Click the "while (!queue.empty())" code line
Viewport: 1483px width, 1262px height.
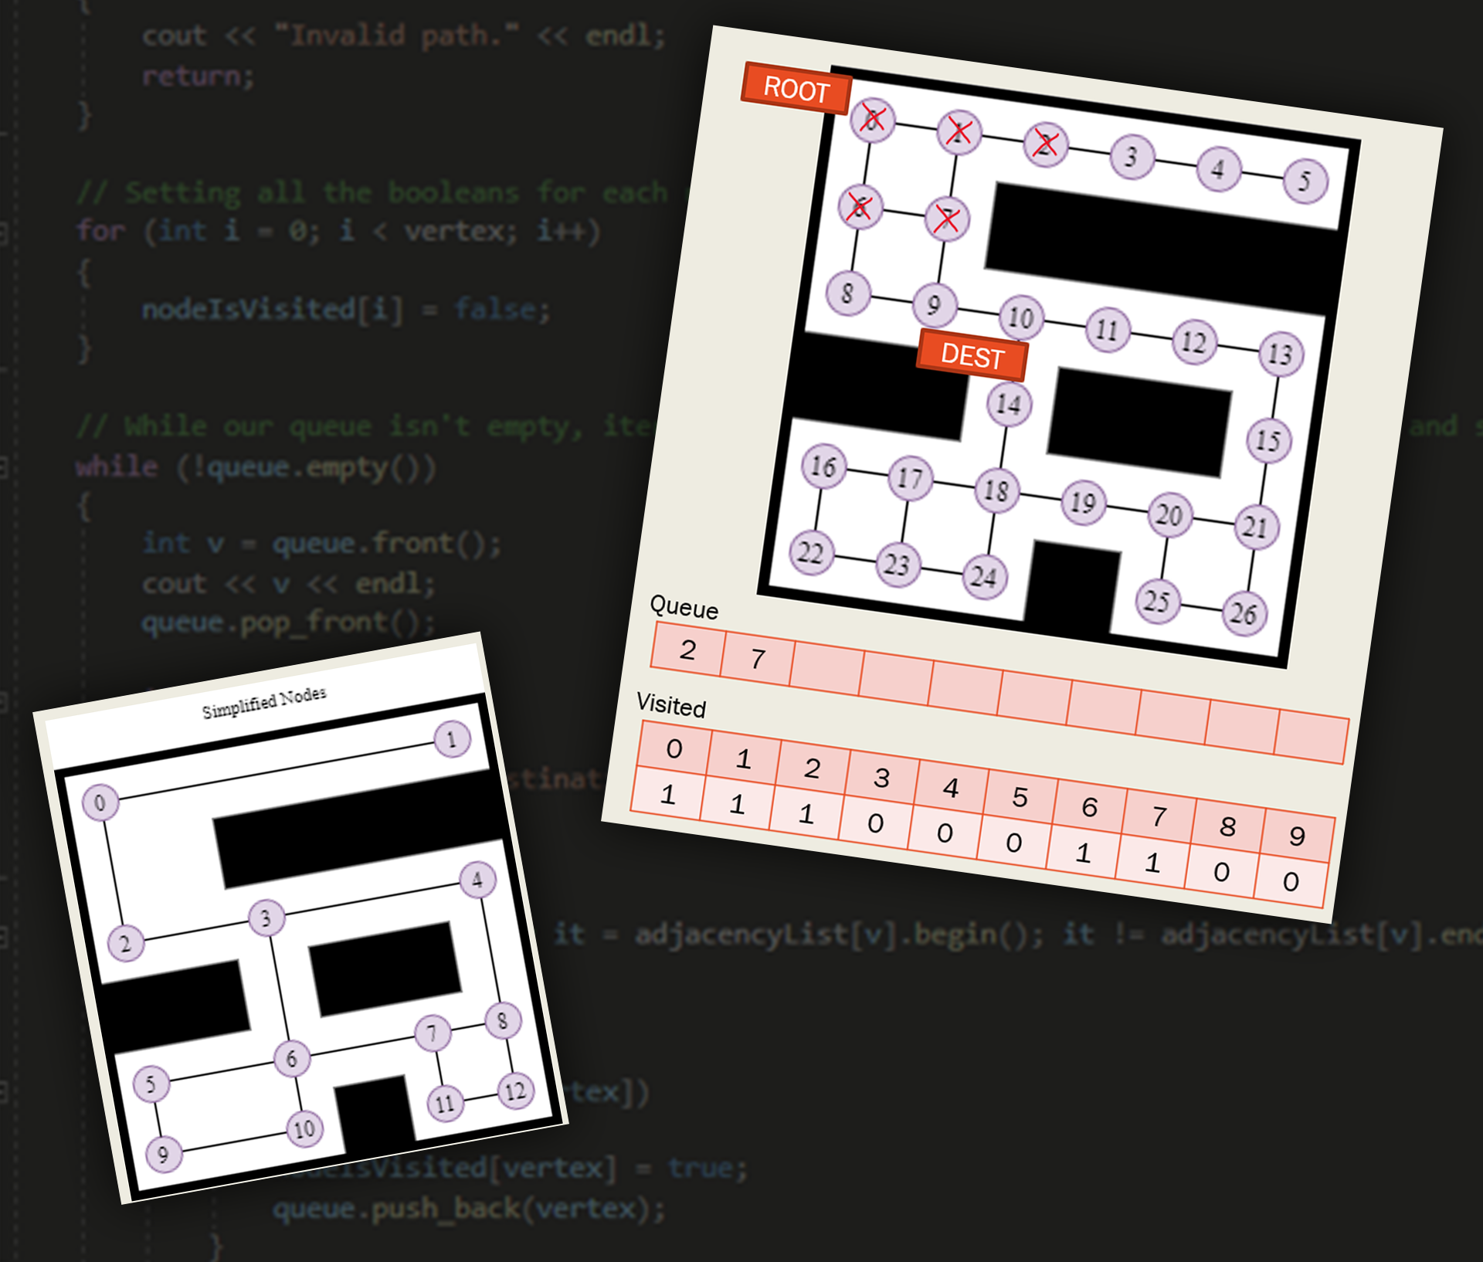point(256,467)
